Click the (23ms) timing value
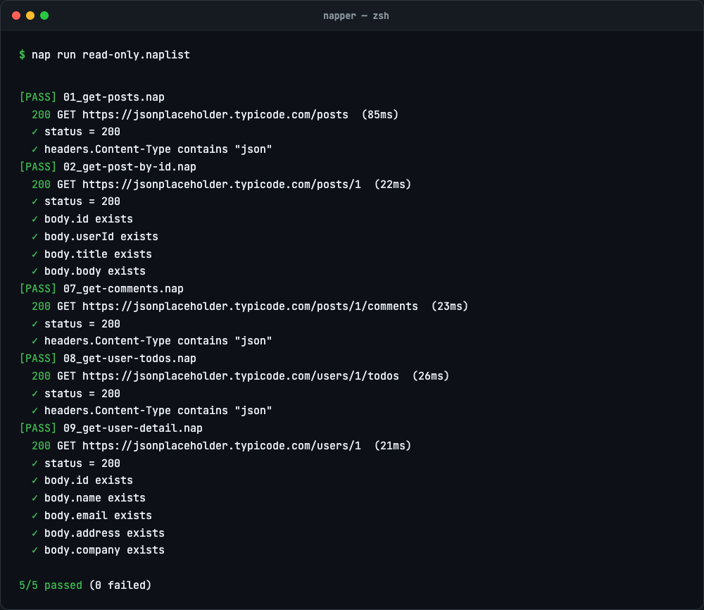Screen dimensions: 704x610 click(449, 306)
